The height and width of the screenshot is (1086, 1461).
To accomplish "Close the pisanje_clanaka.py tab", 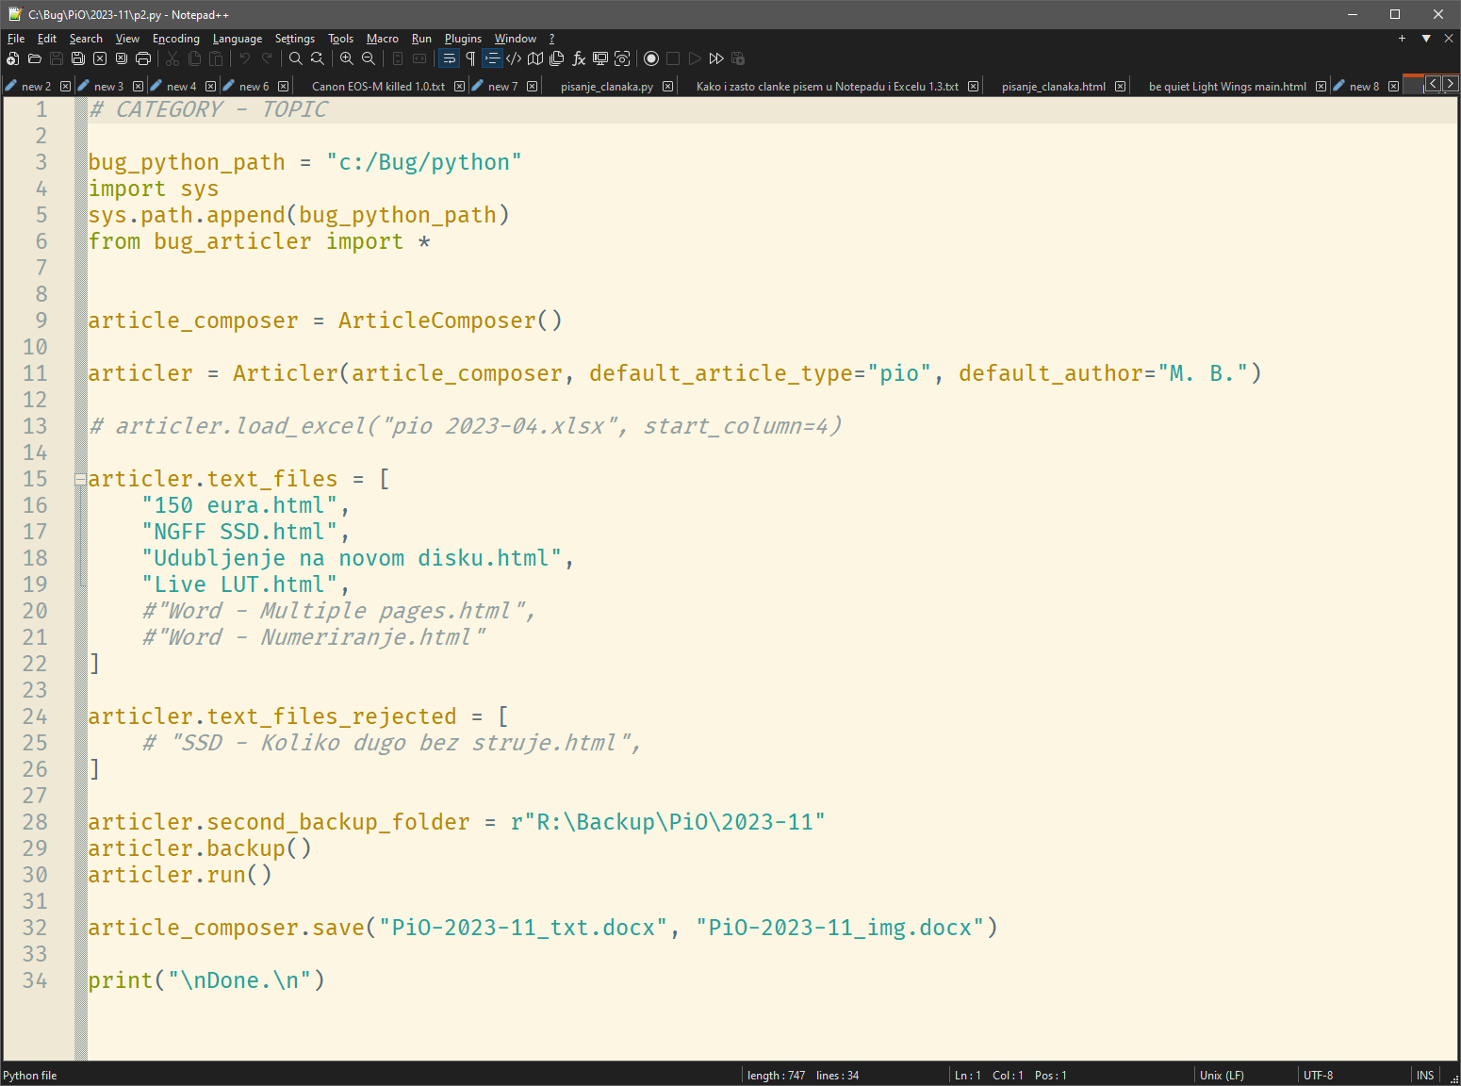I will (667, 86).
